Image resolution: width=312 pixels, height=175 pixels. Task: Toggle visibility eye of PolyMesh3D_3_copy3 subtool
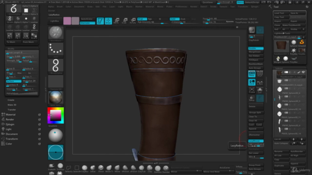303,72
